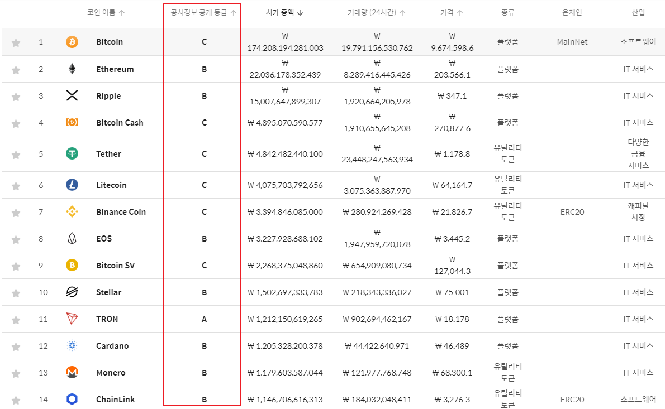
Task: Click the EOS logo icon
Action: click(x=72, y=239)
